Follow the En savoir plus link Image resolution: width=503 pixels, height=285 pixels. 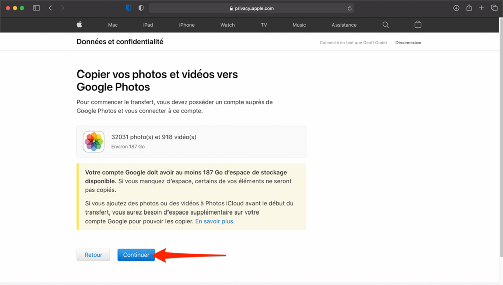point(214,221)
